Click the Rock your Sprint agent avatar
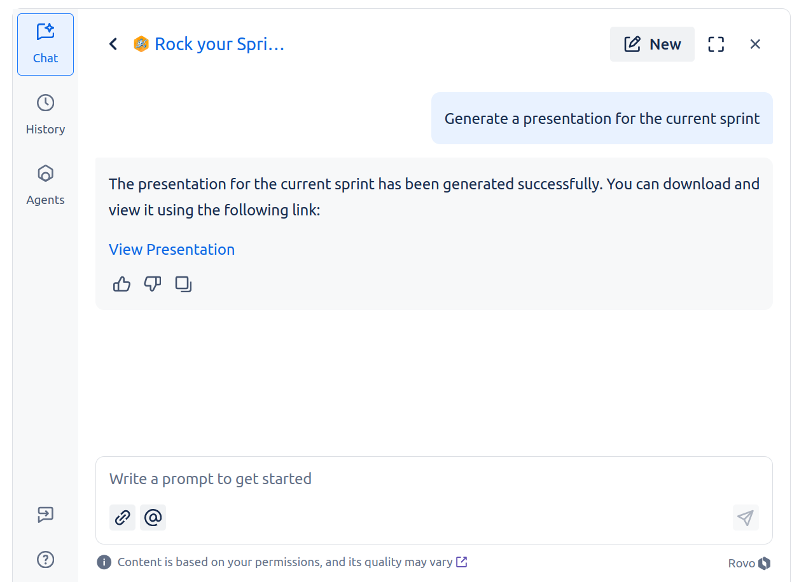The width and height of the screenshot is (799, 582). [x=141, y=44]
